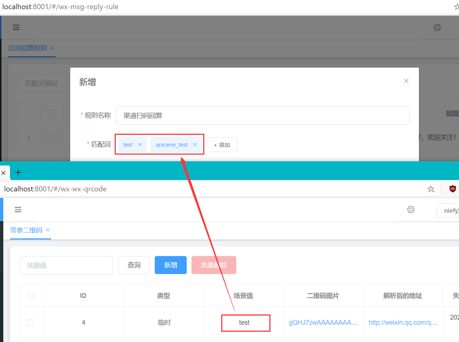Remove the 'qrscene_test' keyword tag
Viewport: 459px width, 342px height.
195,145
